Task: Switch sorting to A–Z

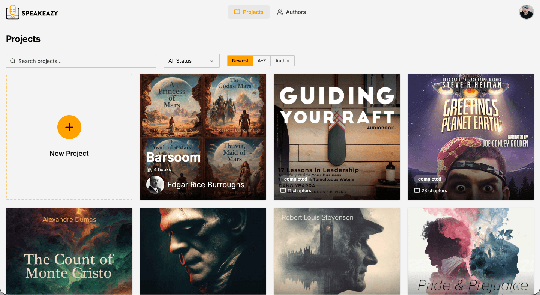Action: (x=262, y=61)
